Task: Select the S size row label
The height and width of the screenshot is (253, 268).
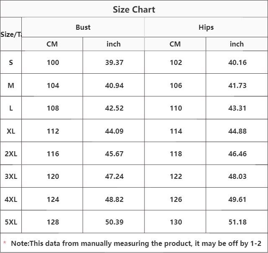Action: pos(11,62)
